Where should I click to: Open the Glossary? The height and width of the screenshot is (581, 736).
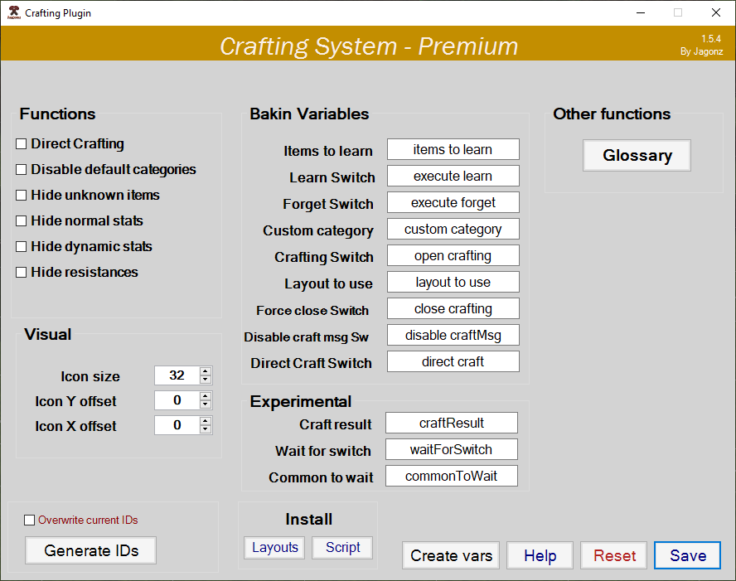click(637, 155)
